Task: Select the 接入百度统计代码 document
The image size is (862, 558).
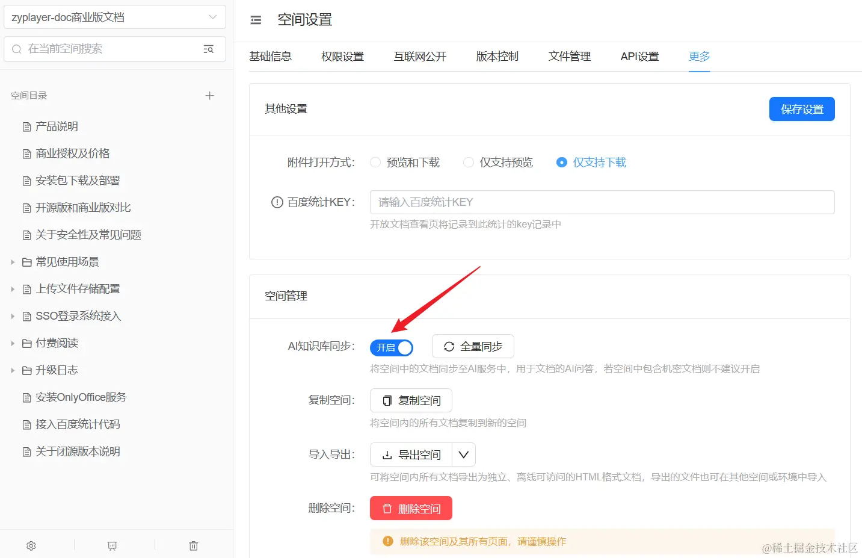Action: [78, 424]
